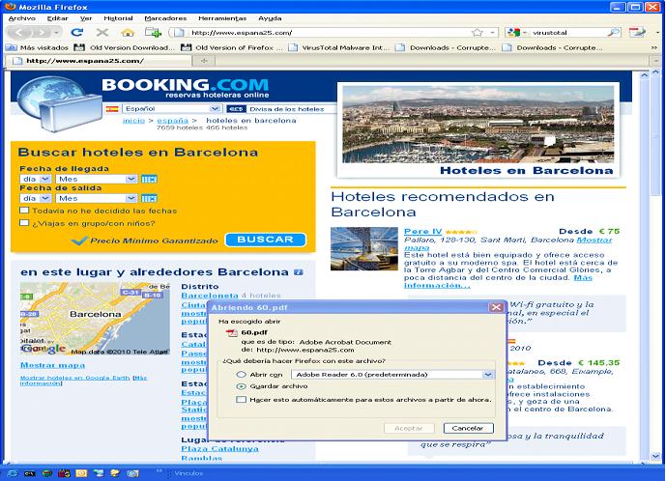Select Guardar archivo radio button
The width and height of the screenshot is (666, 481).
[242, 386]
